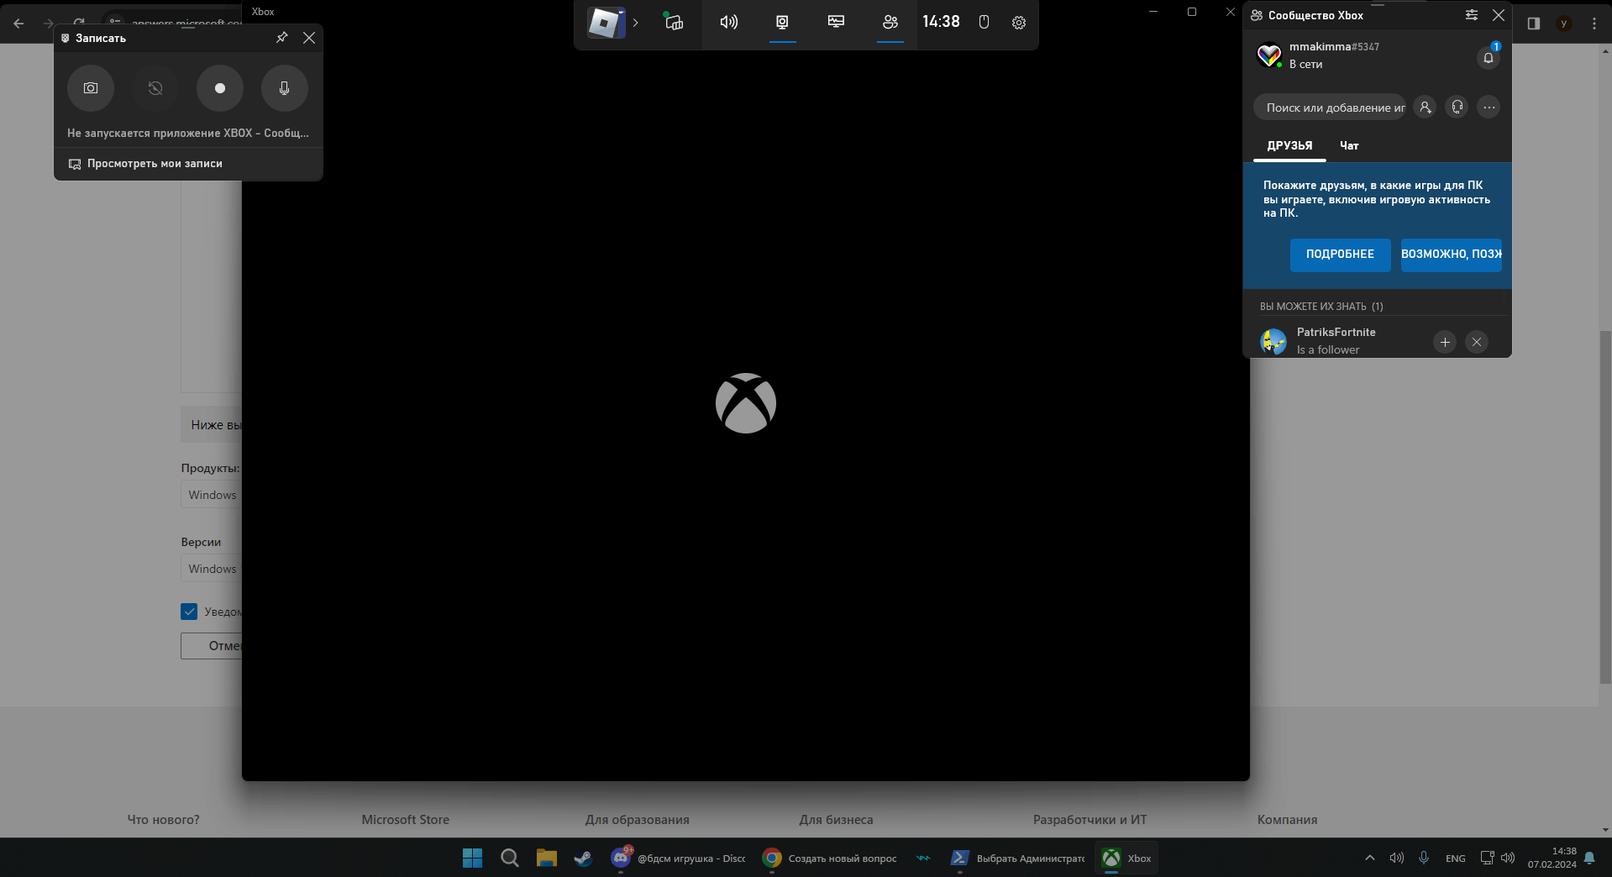Open taskbar Search
Screen dimensions: 1612x877
[509, 858]
